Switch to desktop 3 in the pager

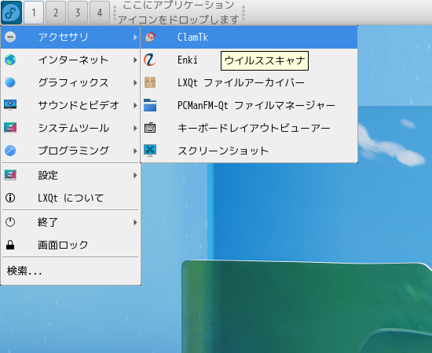pos(78,13)
